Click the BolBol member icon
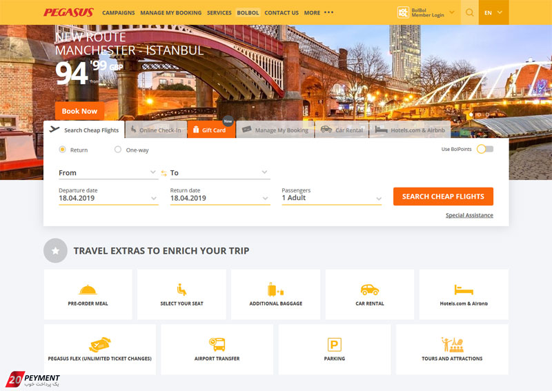 (x=403, y=12)
